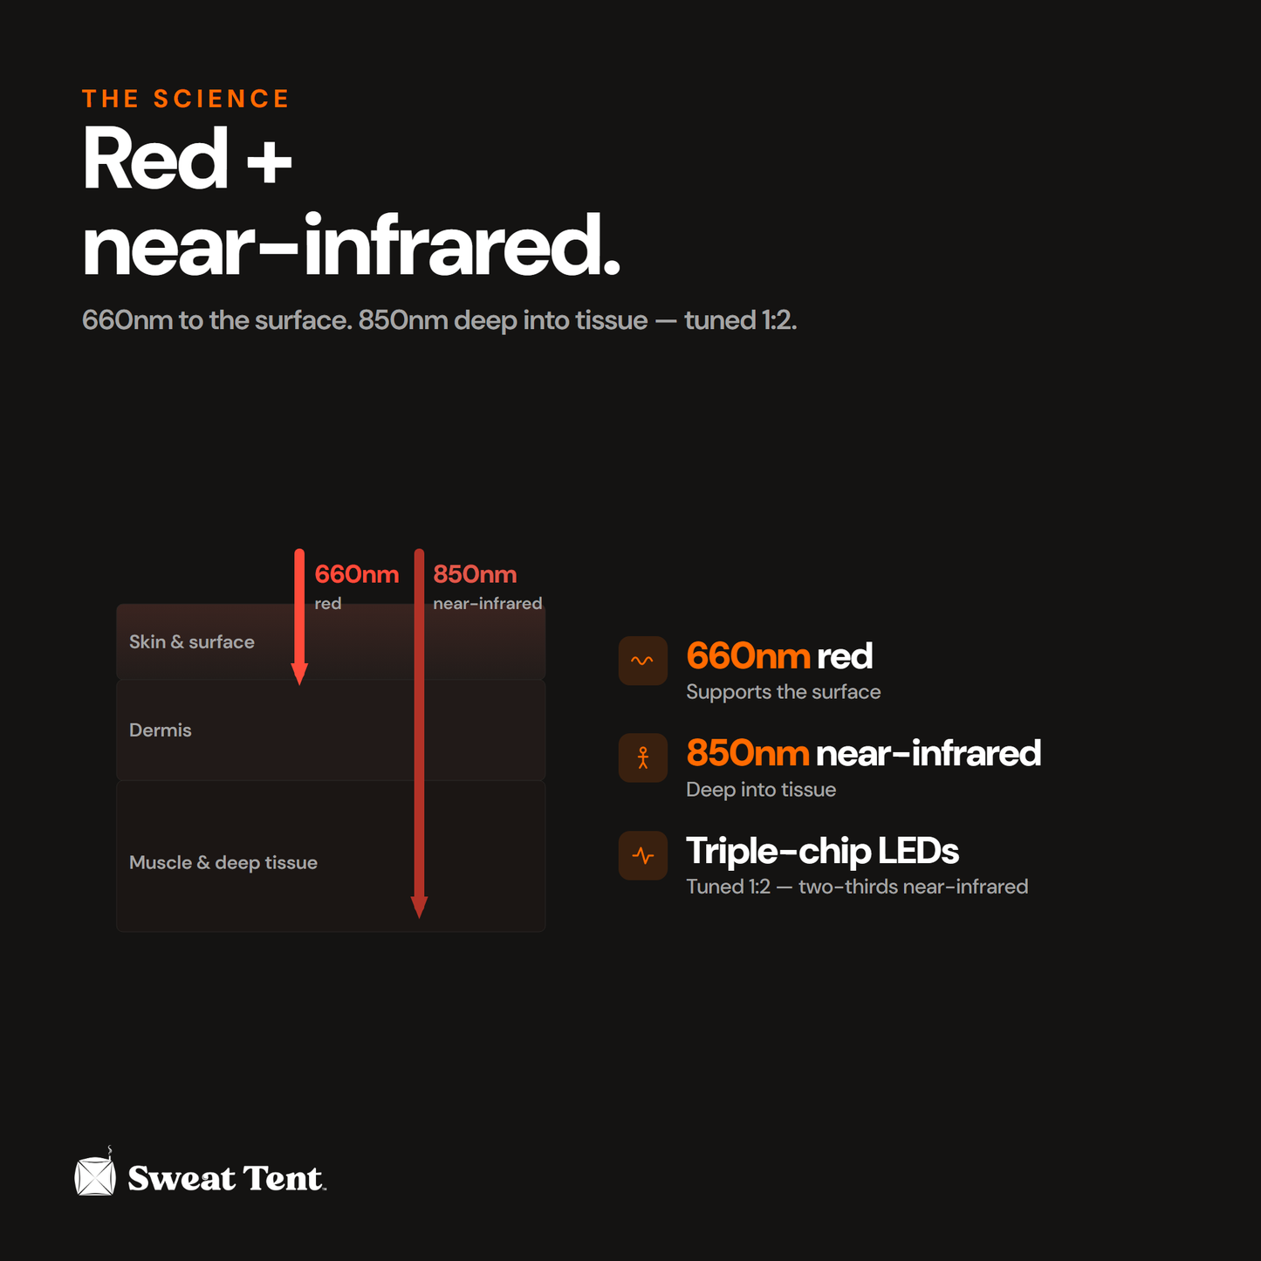Click 'Deep into tissue' description text
This screenshot has width=1261, height=1261.
click(x=761, y=790)
